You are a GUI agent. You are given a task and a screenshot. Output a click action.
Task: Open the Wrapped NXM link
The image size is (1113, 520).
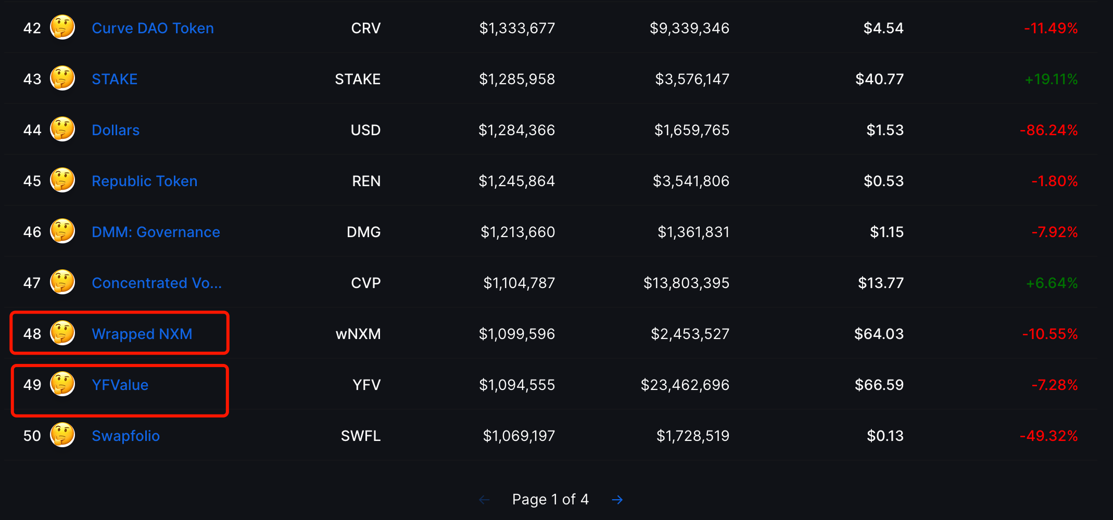pos(142,334)
